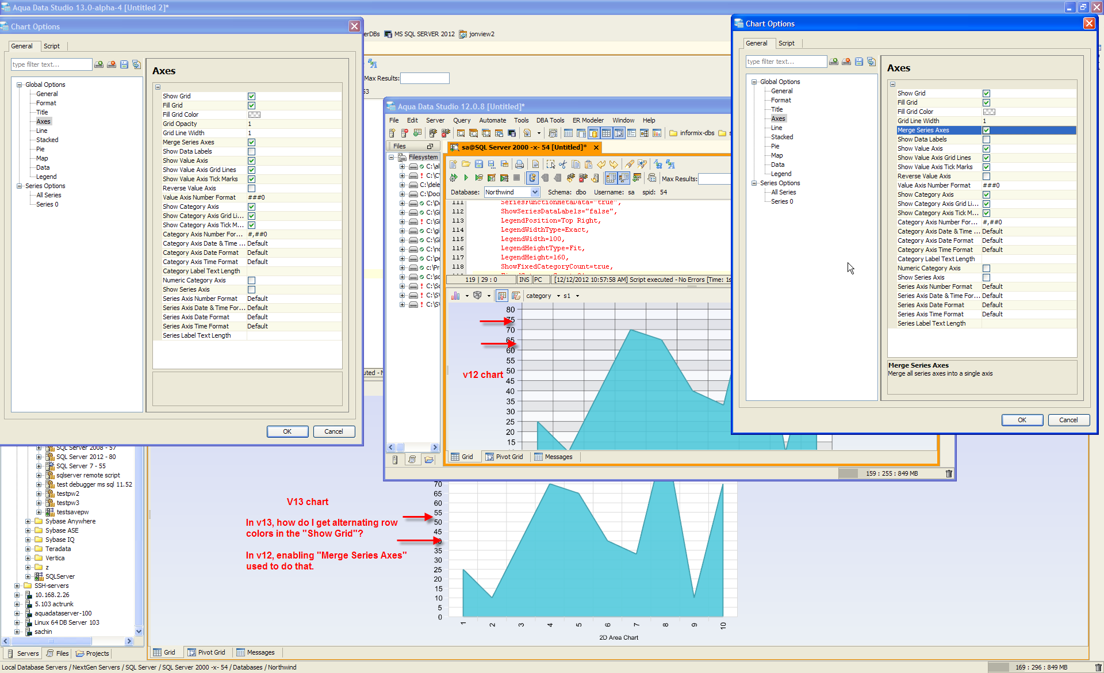Collapse the Filesystem tree node

click(391, 157)
